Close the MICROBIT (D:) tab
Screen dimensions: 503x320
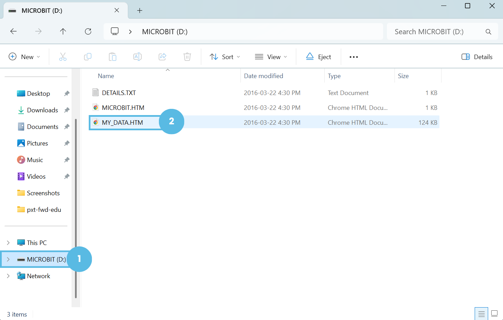pyautogui.click(x=117, y=10)
